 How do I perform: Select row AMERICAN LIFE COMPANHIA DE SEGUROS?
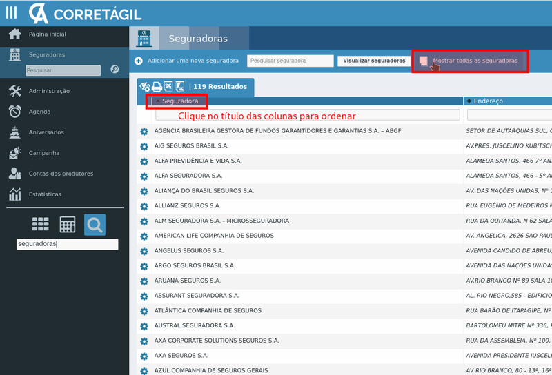click(344, 236)
